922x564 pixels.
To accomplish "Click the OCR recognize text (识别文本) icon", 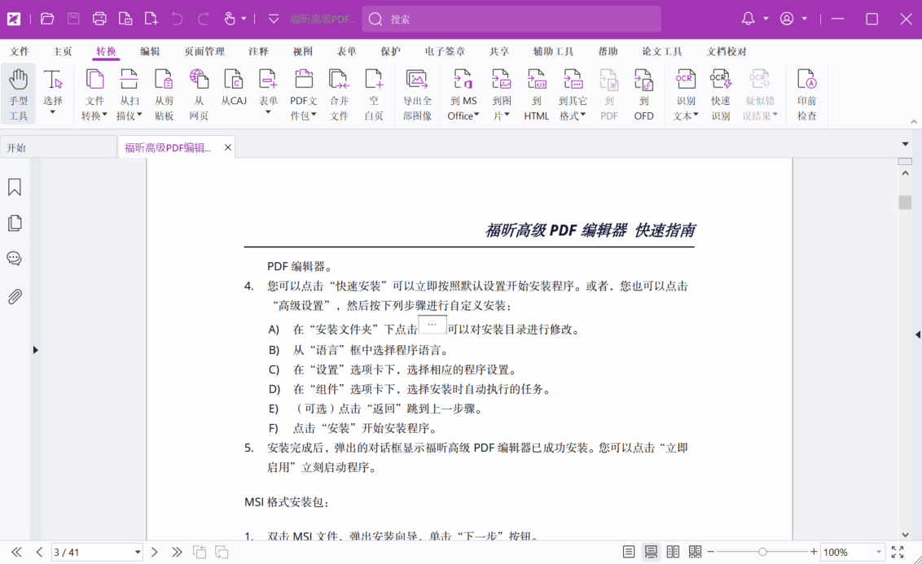I will tap(685, 80).
